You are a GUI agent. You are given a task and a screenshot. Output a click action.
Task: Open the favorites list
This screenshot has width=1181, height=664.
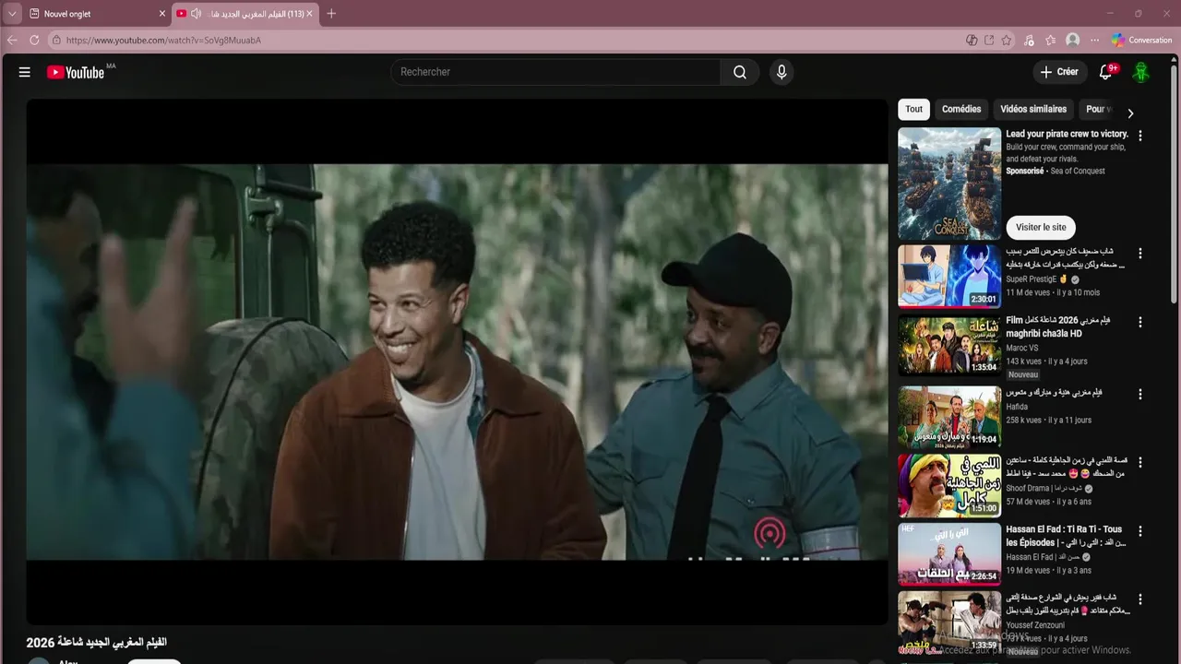[x=1051, y=40]
